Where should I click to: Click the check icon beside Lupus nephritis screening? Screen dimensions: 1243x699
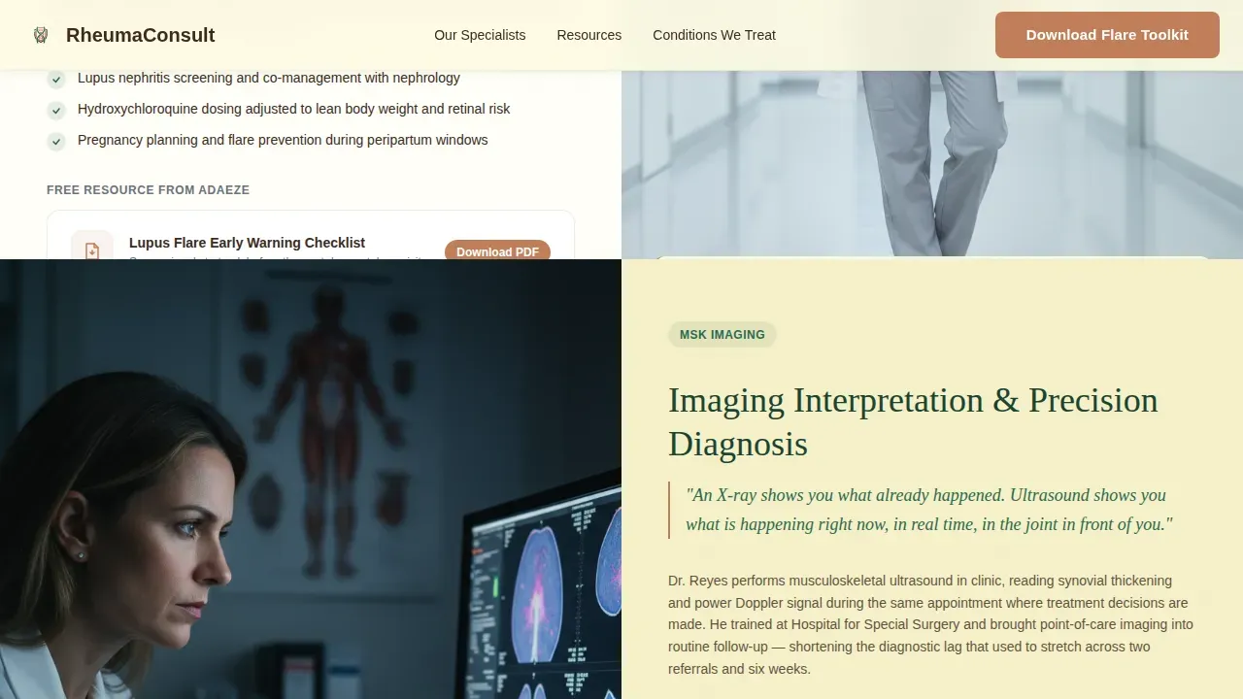(57, 79)
